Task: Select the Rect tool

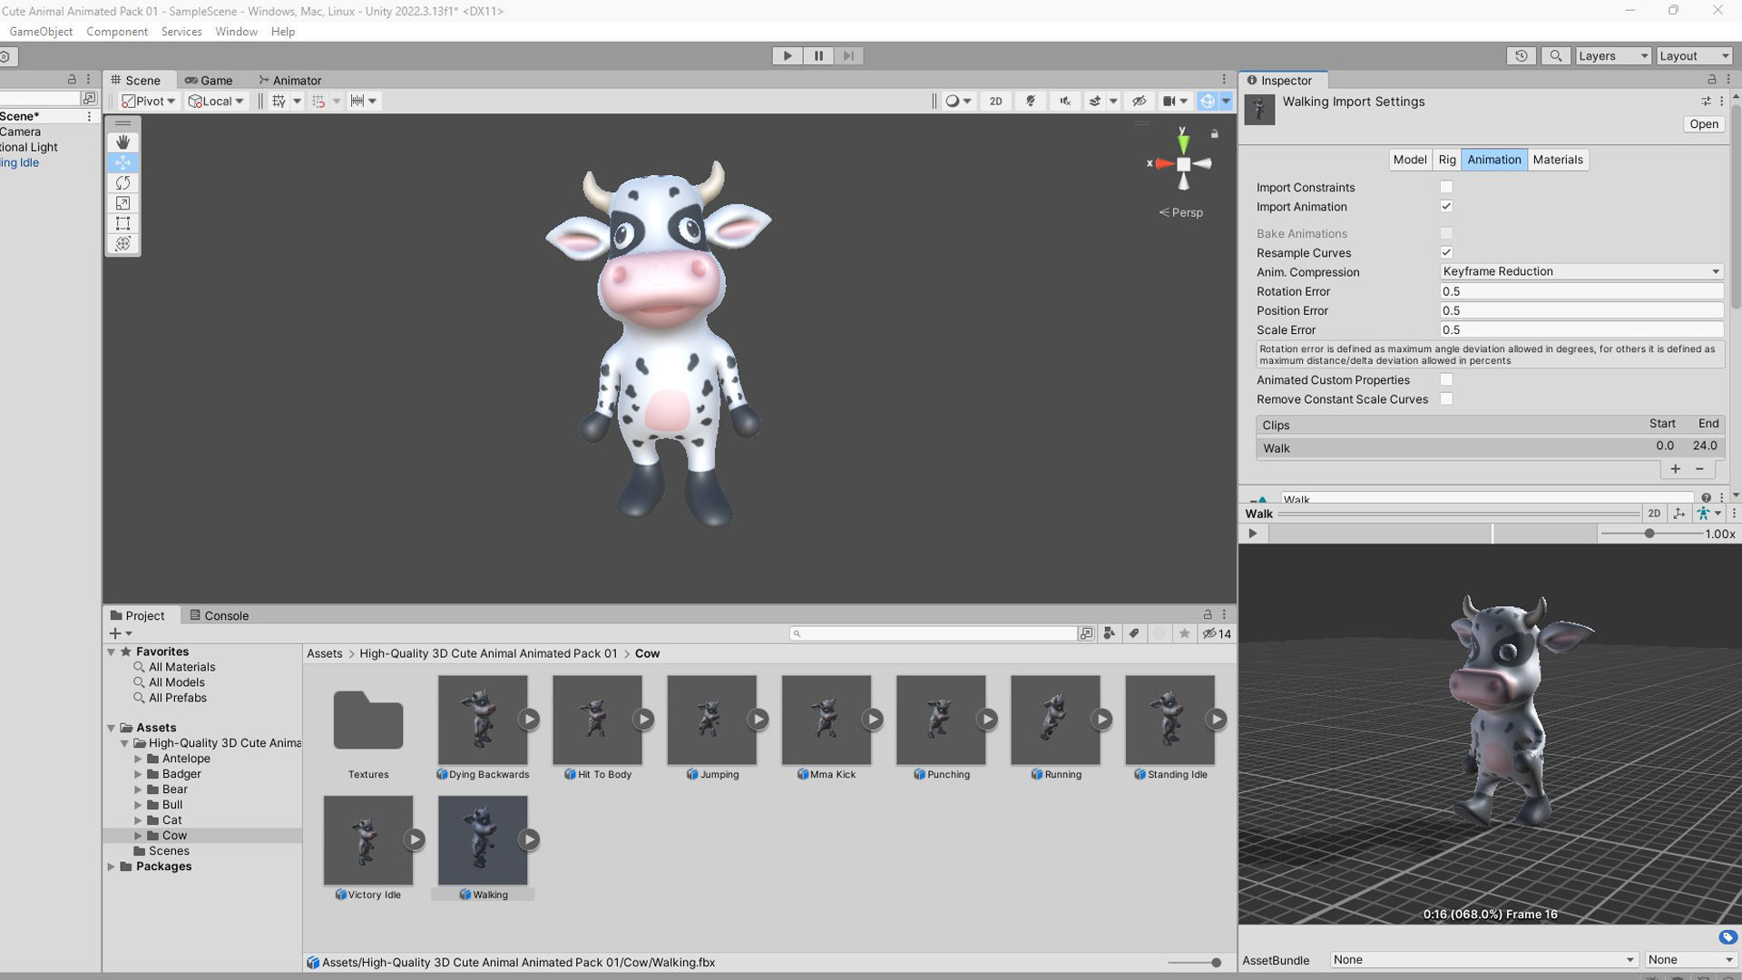Action: 123,223
